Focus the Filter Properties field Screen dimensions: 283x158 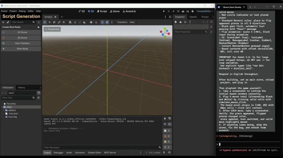(x=191, y=32)
